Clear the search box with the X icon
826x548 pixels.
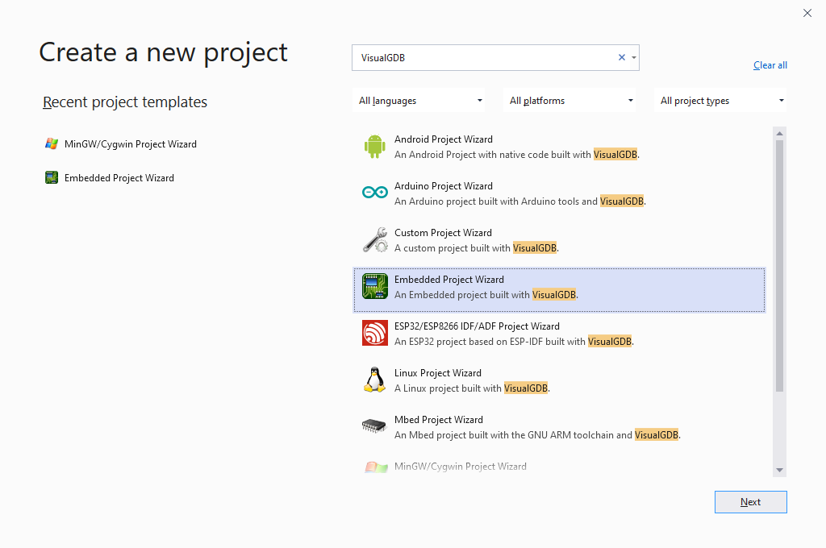(622, 57)
